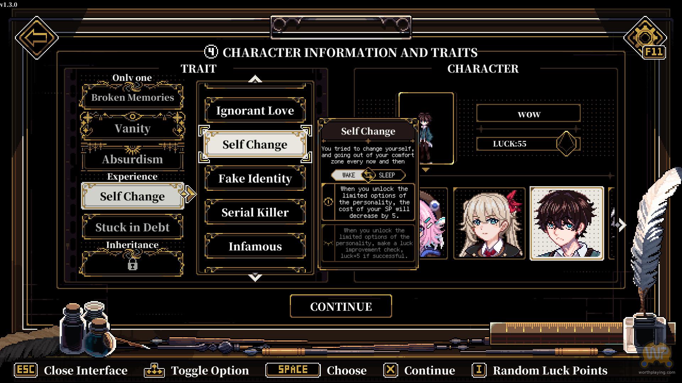Switch trait view to WAKE
The width and height of the screenshot is (682, 383).
tap(348, 175)
